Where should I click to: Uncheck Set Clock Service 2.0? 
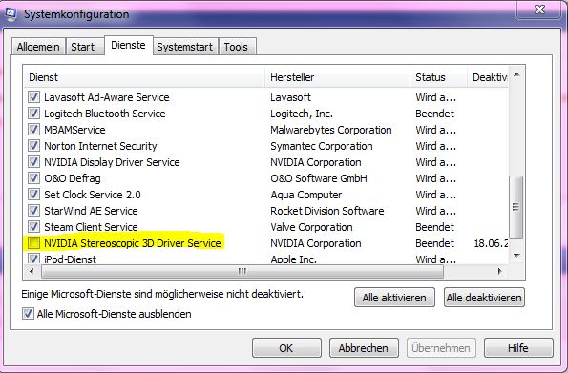point(33,195)
